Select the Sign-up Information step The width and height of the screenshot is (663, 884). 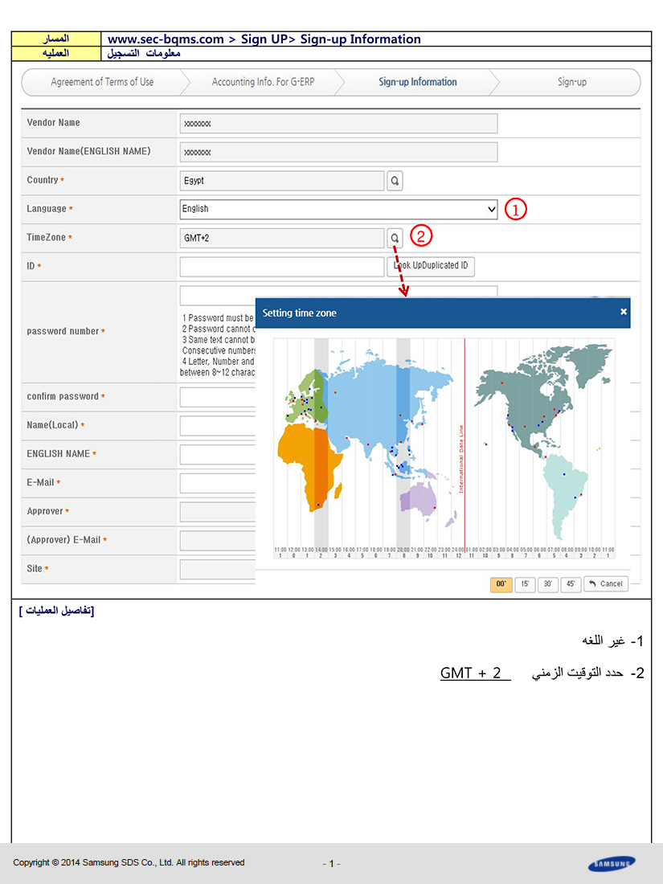point(418,82)
